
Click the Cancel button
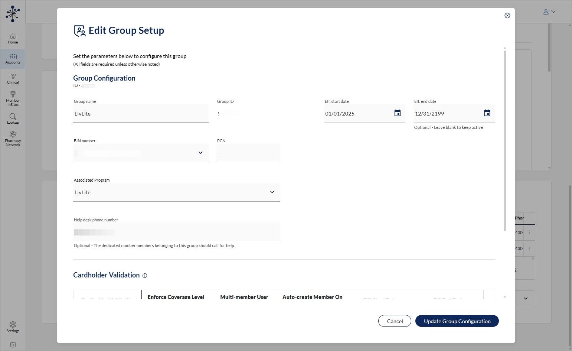[394, 321]
